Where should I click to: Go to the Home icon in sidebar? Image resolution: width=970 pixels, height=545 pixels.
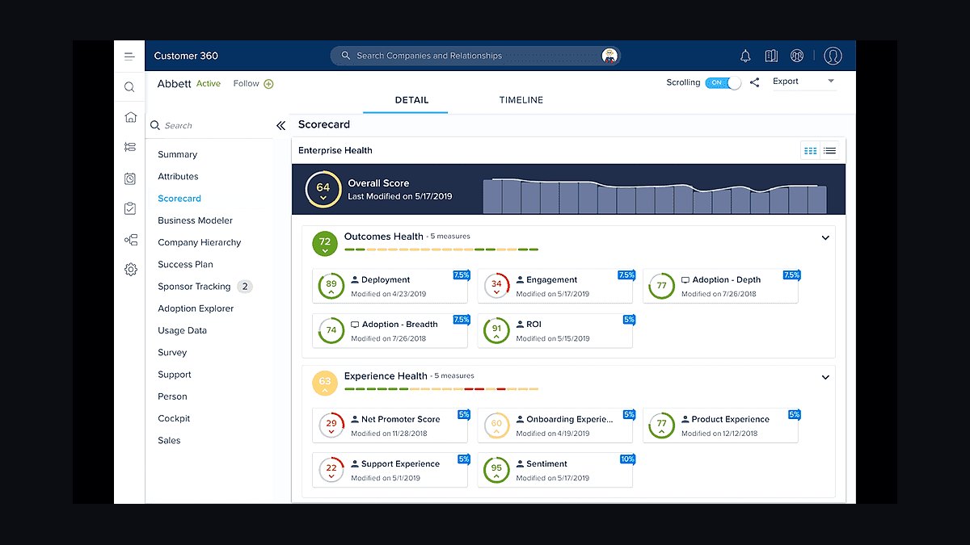(130, 117)
